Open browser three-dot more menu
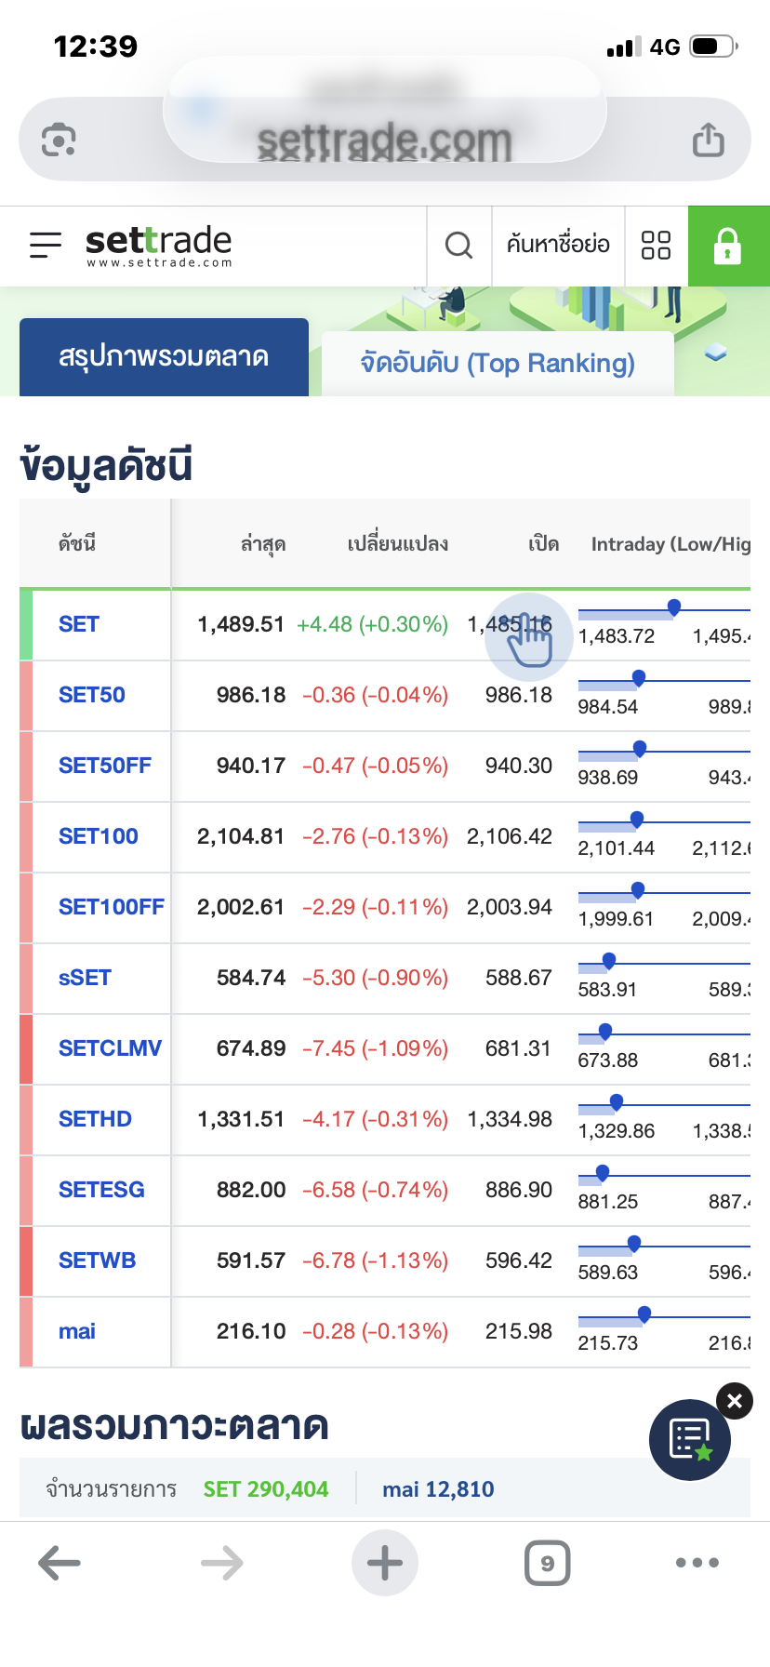770x1667 pixels. (x=697, y=1563)
